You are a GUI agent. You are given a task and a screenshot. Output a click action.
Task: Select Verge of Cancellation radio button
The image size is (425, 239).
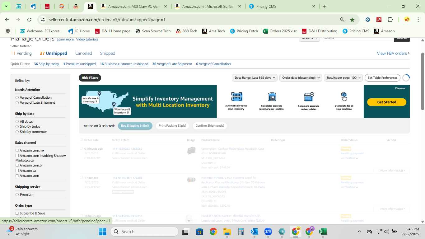pyautogui.click(x=17, y=97)
